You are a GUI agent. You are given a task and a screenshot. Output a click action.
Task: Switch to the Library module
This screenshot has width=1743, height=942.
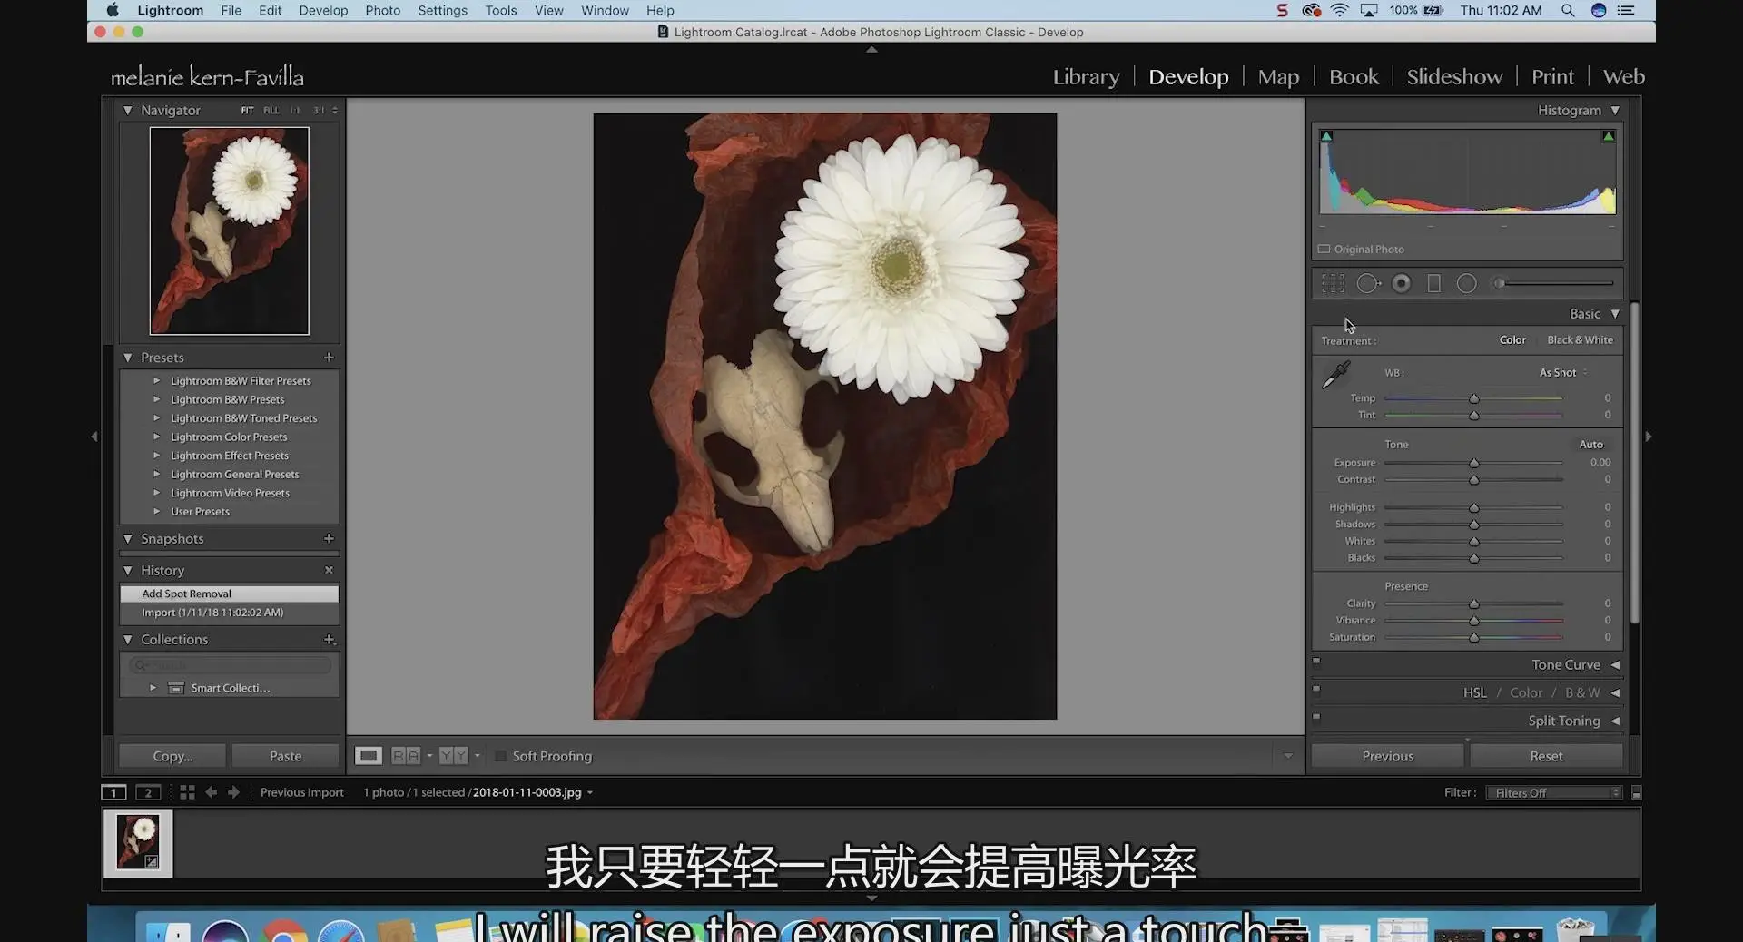[1086, 77]
